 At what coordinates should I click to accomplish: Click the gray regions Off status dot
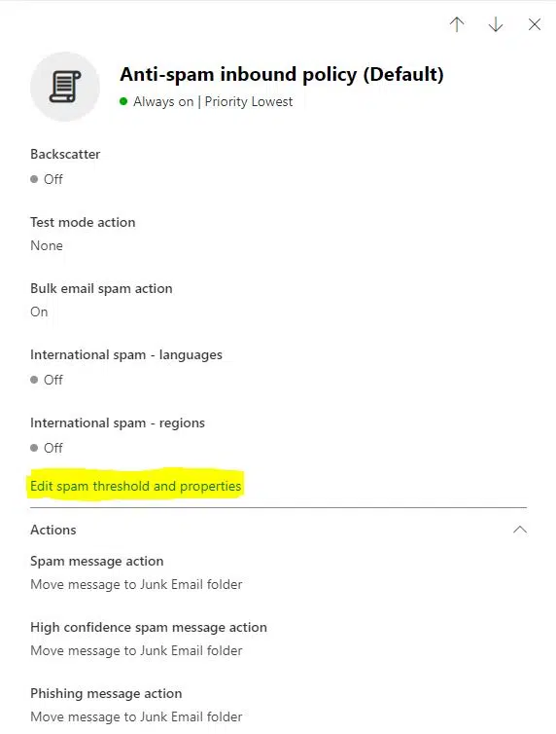pyautogui.click(x=34, y=448)
